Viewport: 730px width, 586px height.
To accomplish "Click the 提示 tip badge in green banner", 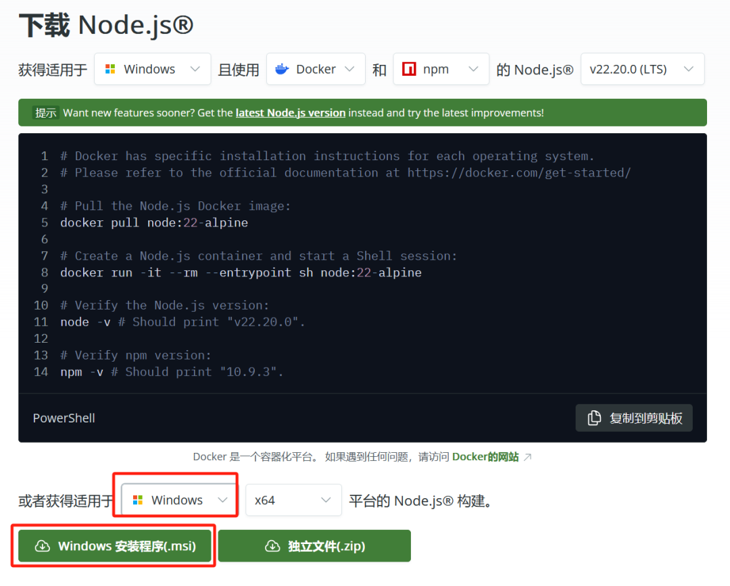I will 46,113.
